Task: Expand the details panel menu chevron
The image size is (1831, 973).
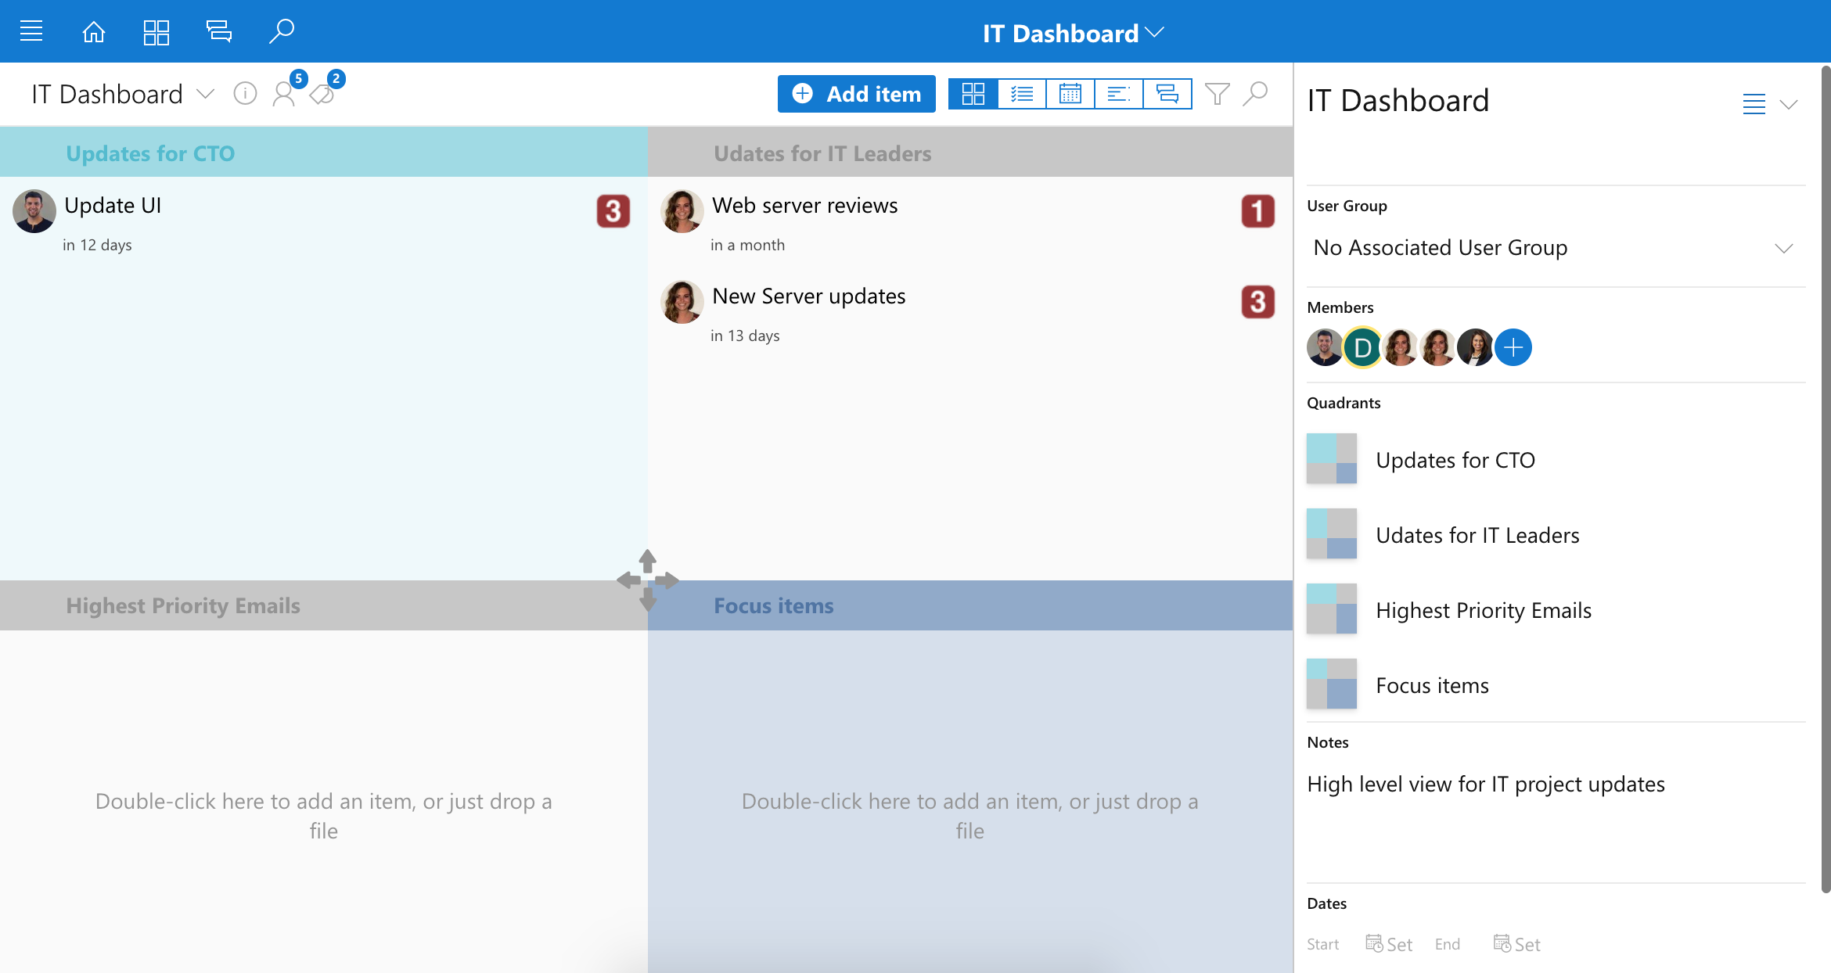Action: (x=1789, y=104)
